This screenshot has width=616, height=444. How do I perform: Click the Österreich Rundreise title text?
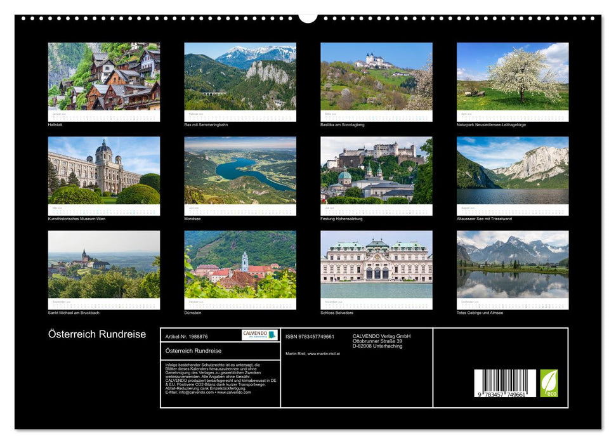(96, 333)
